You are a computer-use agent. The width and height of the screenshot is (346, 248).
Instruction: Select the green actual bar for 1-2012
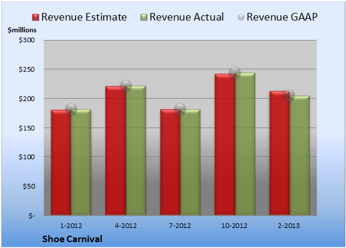(x=81, y=162)
